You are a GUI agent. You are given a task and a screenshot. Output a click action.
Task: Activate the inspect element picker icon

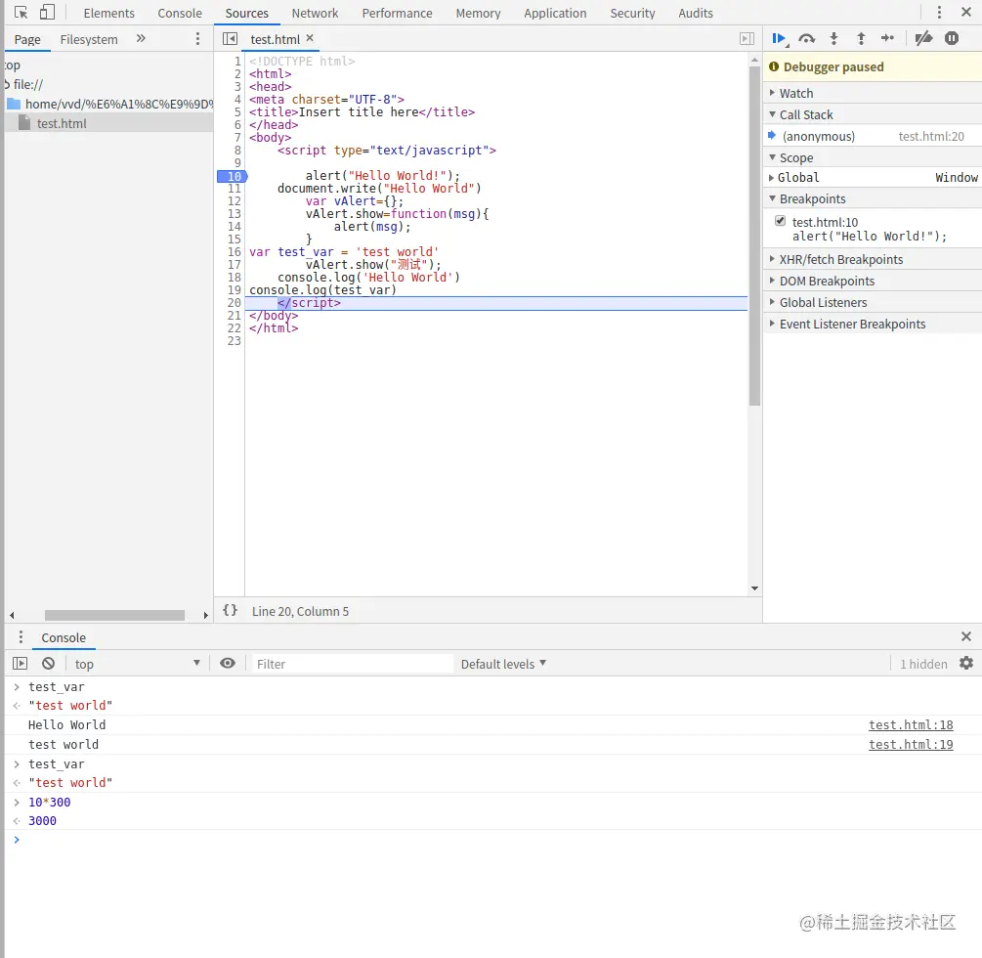[21, 13]
